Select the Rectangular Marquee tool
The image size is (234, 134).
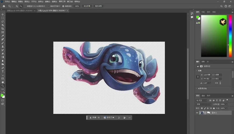(x=3, y=18)
